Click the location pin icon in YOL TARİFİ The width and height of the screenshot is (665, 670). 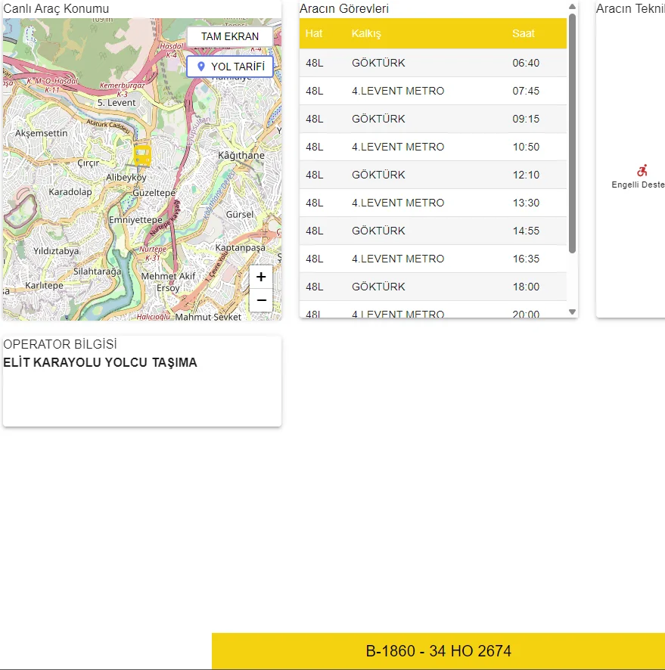point(201,67)
